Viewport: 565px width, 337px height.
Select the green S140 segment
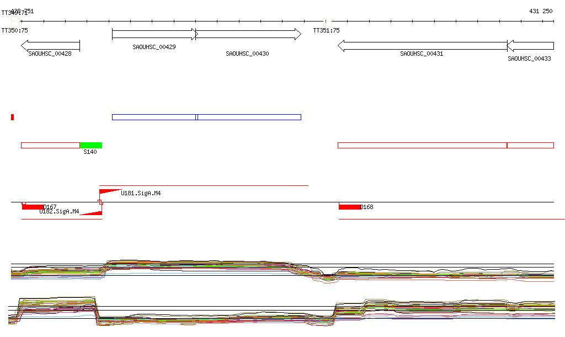[91, 145]
